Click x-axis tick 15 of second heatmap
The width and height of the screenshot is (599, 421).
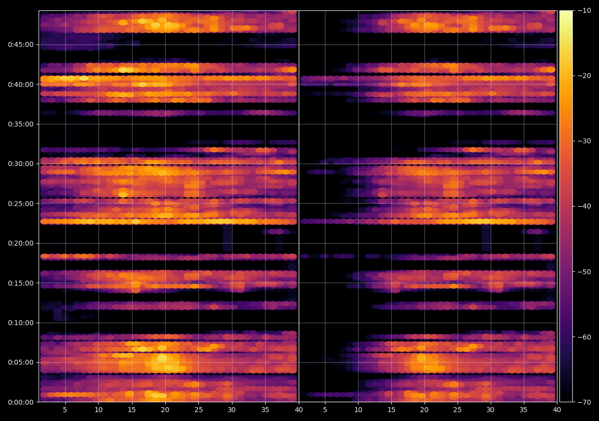pyautogui.click(x=391, y=410)
